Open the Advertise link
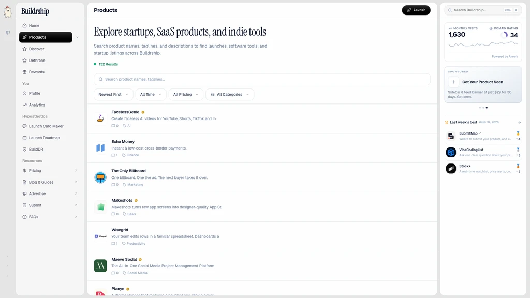The width and height of the screenshot is (530, 298). tap(37, 194)
